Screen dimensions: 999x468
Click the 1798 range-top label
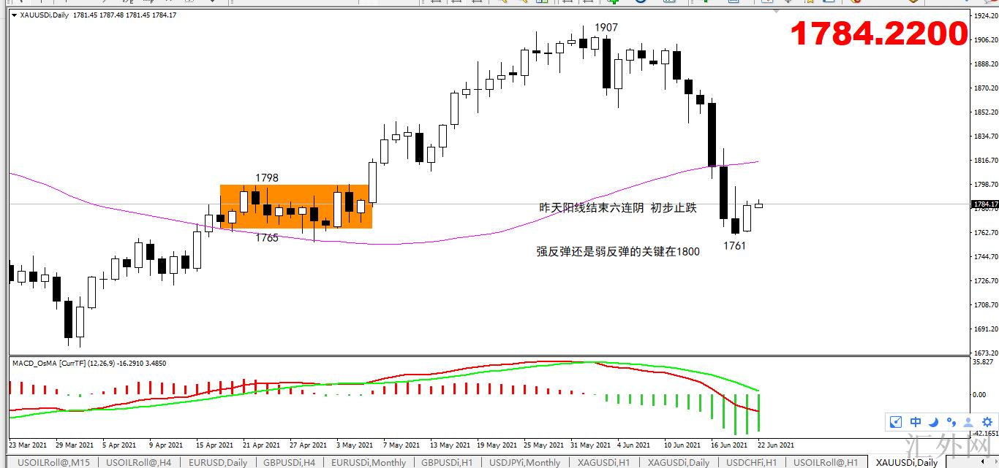(266, 177)
